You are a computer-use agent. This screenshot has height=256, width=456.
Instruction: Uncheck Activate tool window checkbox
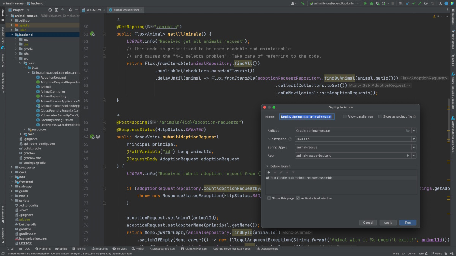298,198
